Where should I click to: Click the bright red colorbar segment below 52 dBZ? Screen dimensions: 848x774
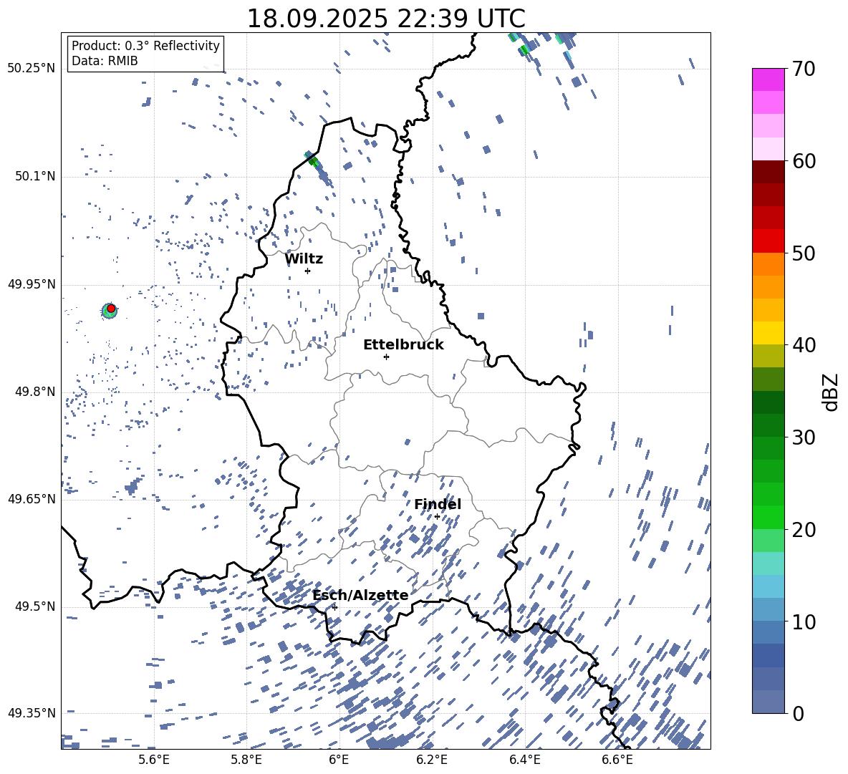pyautogui.click(x=768, y=241)
